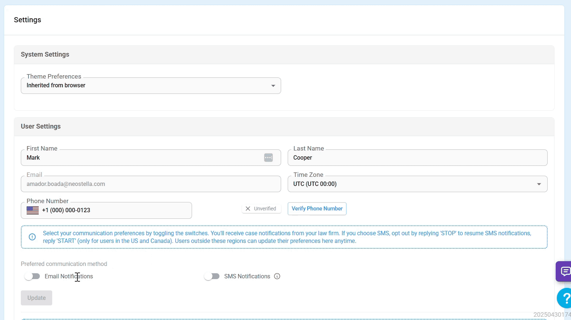Viewport: 571px width, 320px height.
Task: Click the disabled Email address field
Action: pos(151,184)
